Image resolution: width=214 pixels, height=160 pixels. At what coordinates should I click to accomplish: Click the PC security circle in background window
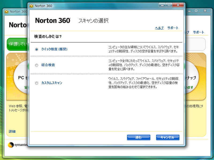tap(21, 78)
